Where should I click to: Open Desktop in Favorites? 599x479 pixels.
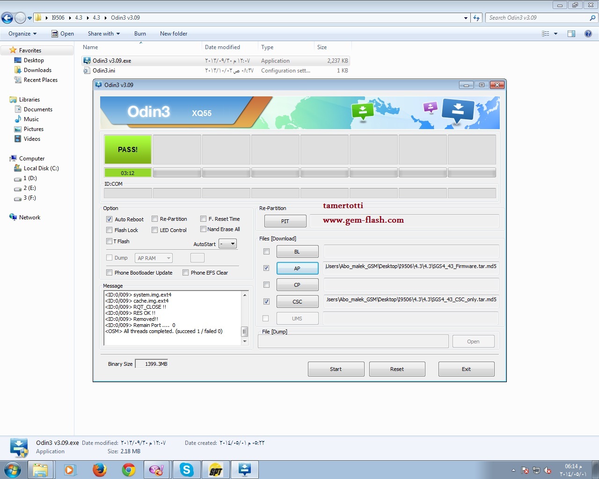tap(34, 60)
